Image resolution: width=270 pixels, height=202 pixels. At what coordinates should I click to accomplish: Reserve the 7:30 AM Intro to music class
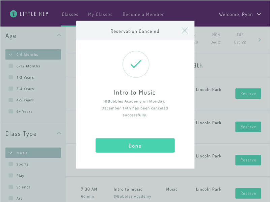[248, 193]
